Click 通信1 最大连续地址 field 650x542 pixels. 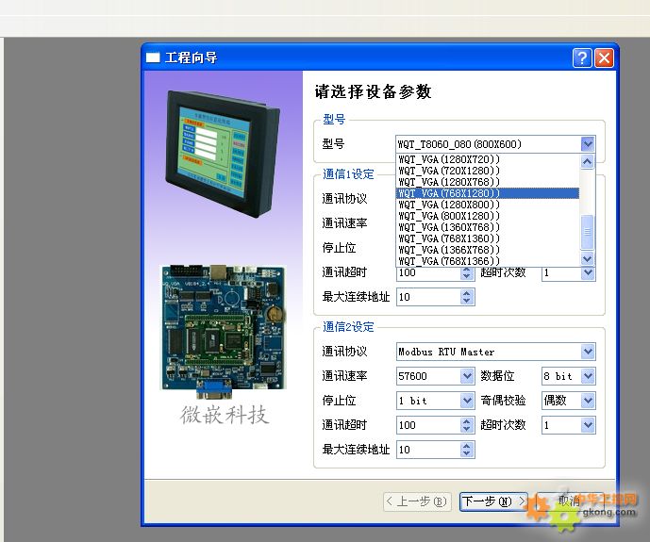428,297
